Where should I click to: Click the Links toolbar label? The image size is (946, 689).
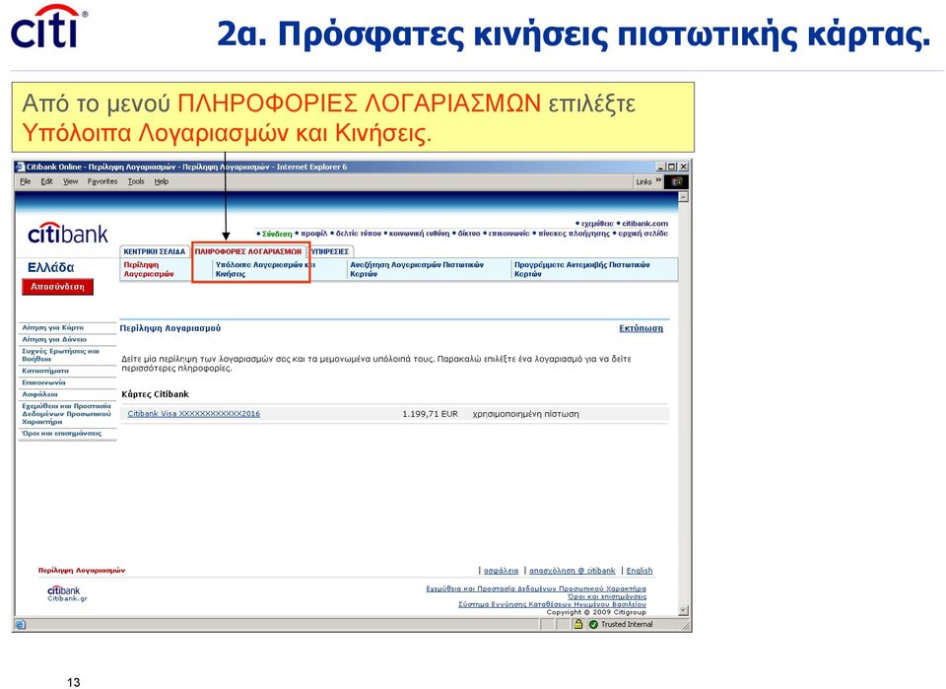click(643, 181)
